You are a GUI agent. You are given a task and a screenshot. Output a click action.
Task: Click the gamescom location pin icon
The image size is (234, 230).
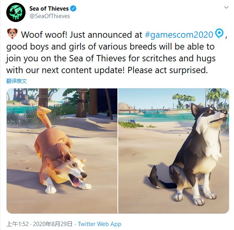(219, 33)
